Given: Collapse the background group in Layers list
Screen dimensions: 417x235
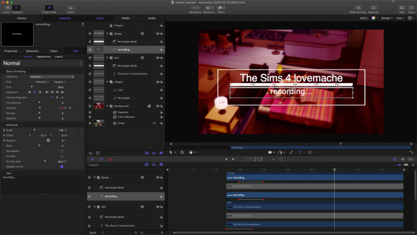Looking at the screenshot, I should [x=108, y=106].
